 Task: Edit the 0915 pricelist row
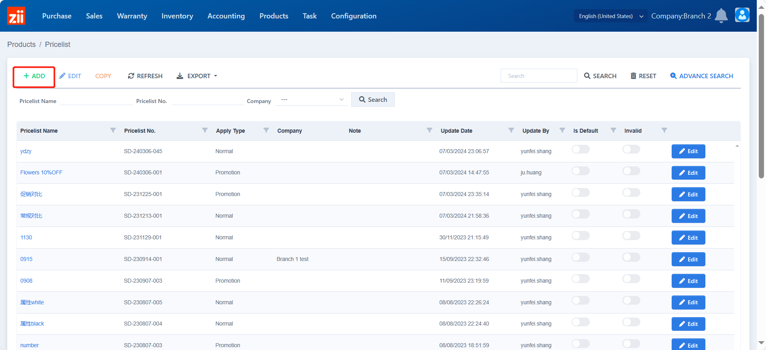point(688,259)
